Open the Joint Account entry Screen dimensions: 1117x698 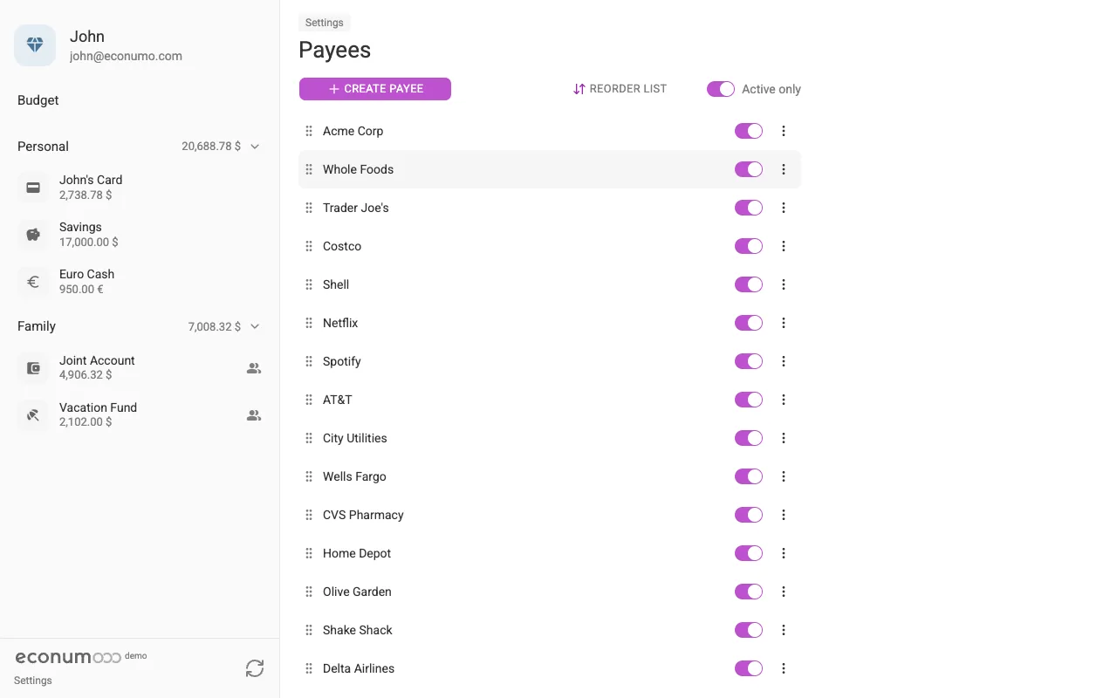pos(140,368)
